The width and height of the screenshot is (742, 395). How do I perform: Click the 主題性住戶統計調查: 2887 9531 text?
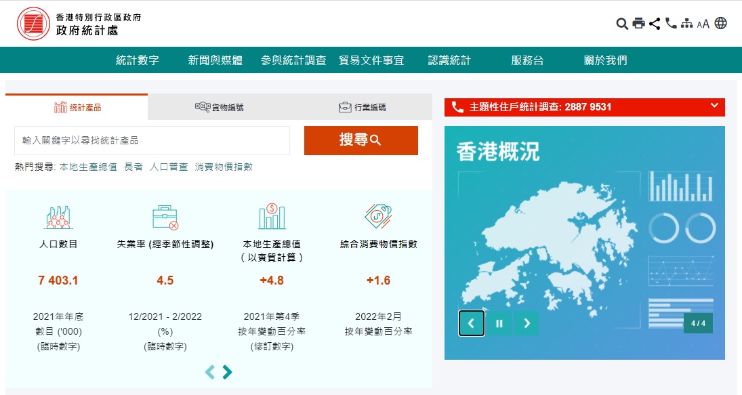(x=541, y=107)
